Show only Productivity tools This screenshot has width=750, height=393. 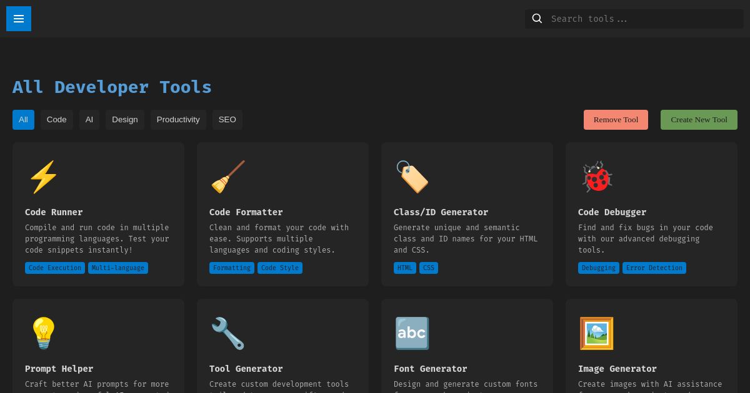click(x=178, y=119)
